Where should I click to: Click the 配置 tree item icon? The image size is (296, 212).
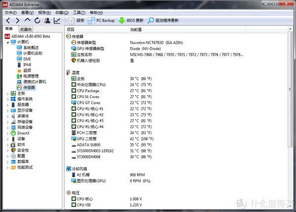pyautogui.click(x=13, y=156)
